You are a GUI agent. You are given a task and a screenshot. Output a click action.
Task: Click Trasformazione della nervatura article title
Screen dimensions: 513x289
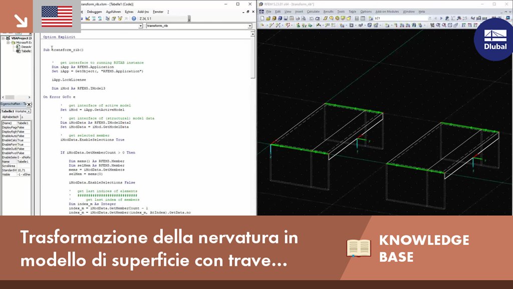(159, 249)
